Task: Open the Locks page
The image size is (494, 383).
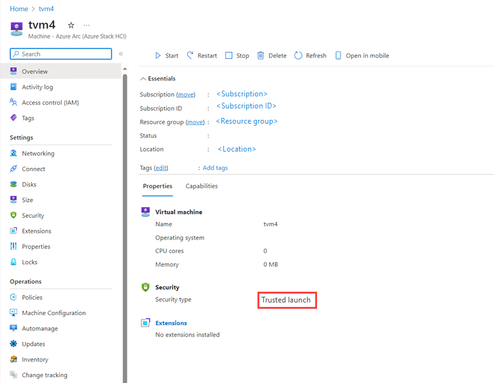Action: (x=30, y=262)
